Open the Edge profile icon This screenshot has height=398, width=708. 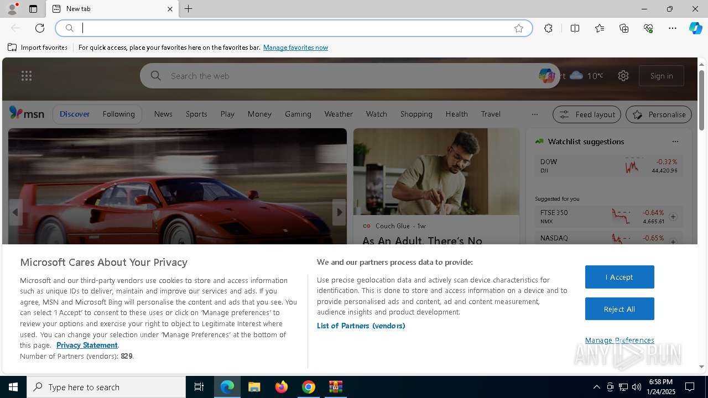click(12, 9)
